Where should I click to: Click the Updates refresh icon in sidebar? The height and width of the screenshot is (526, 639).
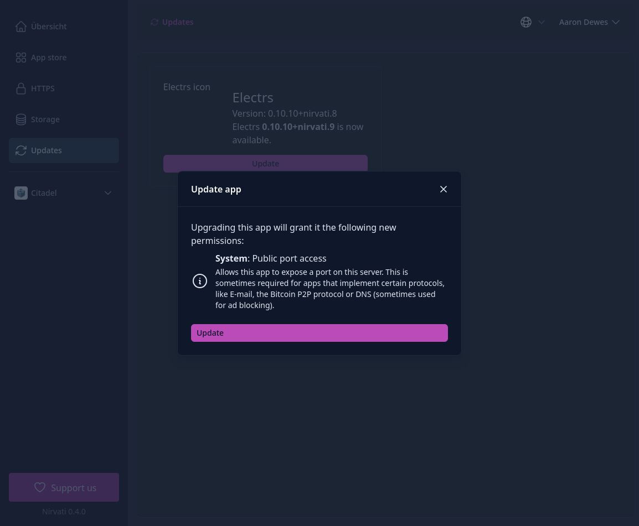(x=21, y=150)
